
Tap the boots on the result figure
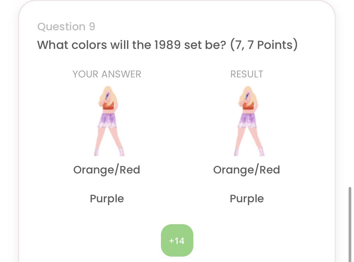point(249,152)
